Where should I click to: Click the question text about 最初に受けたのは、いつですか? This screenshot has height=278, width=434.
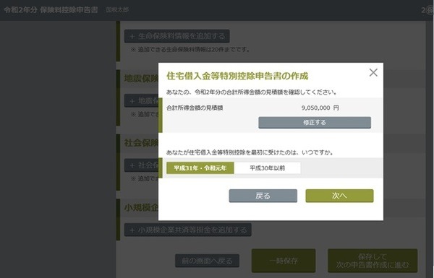[x=250, y=152]
